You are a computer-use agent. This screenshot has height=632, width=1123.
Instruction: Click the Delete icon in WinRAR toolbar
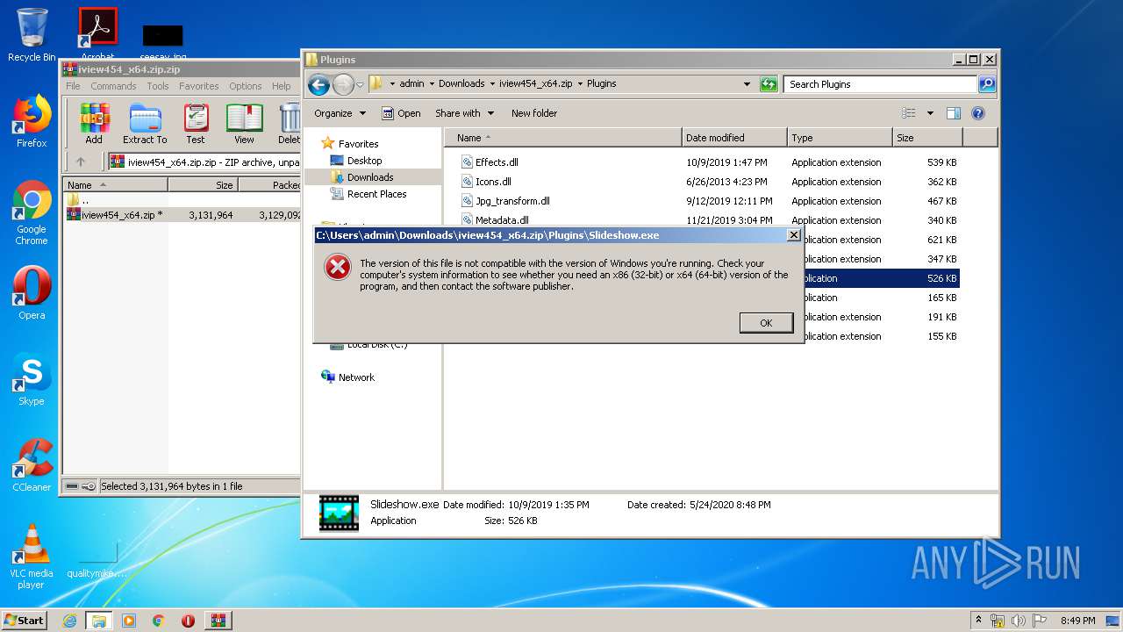pyautogui.click(x=289, y=124)
